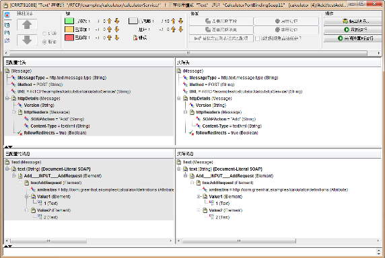Viewport: 385px width, 258px height.
Task: Click the orange down arrow in the green swatch row
Action: (x=117, y=21)
